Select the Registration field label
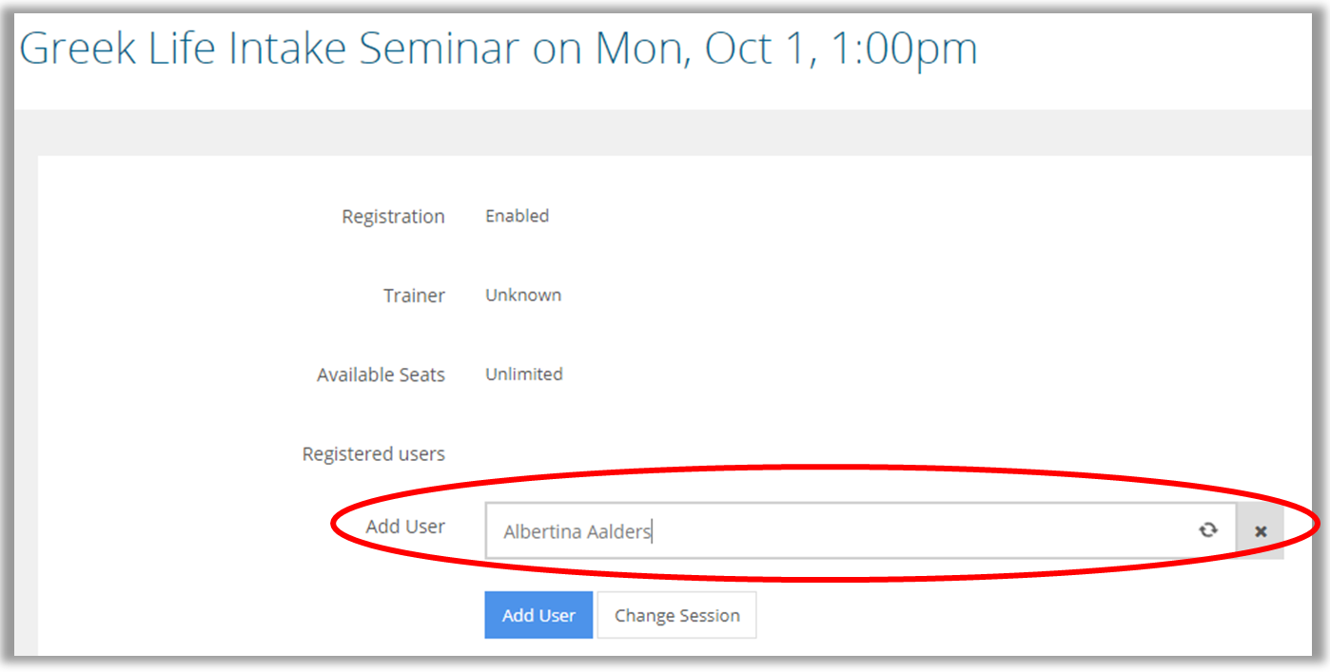Image resolution: width=1330 pixels, height=672 pixels. (393, 217)
